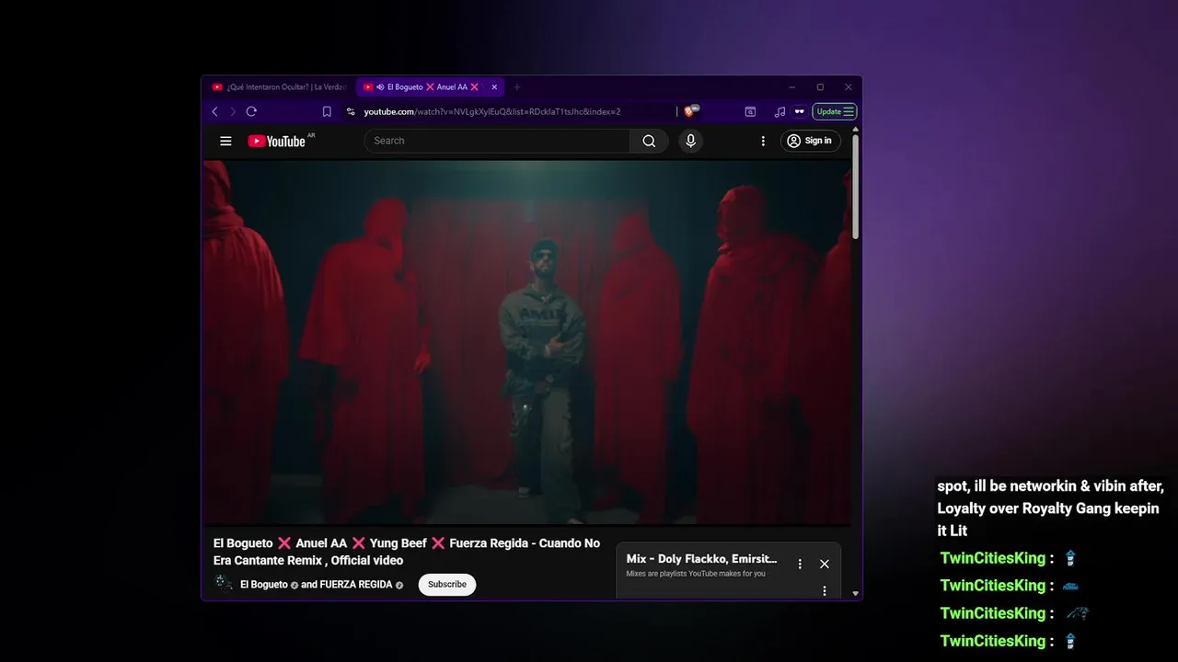Open a new tab with the plus button
The width and height of the screenshot is (1178, 662).
click(517, 87)
